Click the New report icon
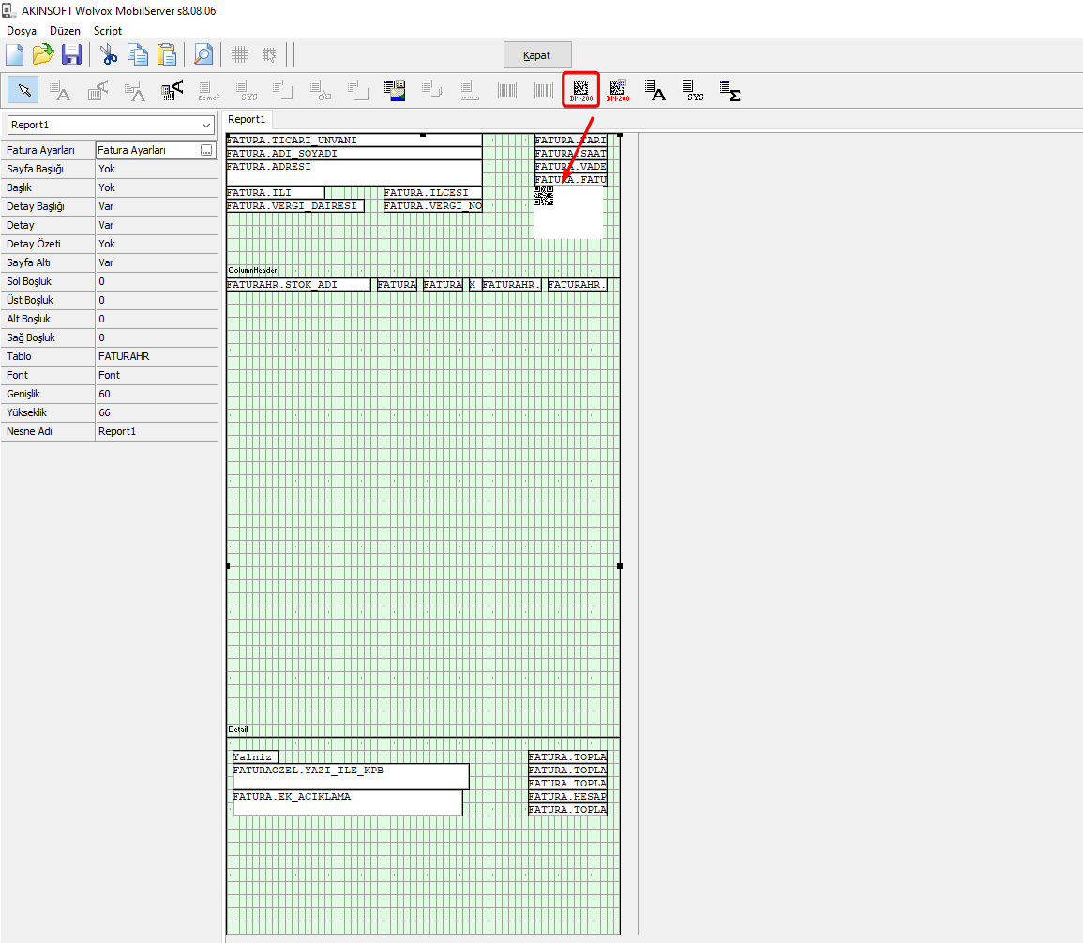The image size is (1083, 943). [x=14, y=54]
